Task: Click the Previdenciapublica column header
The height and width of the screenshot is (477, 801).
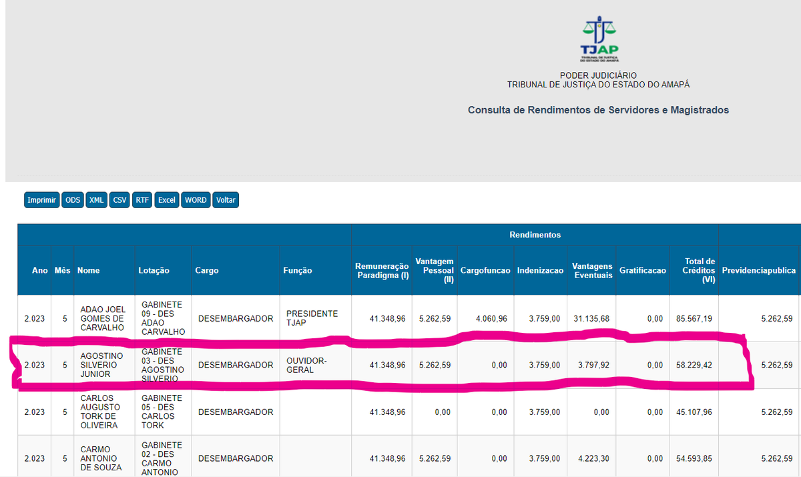Action: click(759, 271)
